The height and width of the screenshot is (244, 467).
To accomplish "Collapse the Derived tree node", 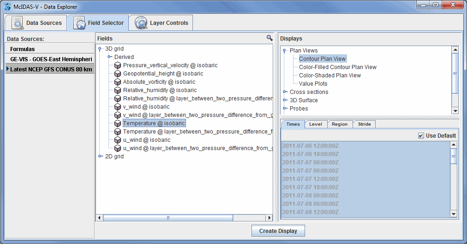I will 110,57.
